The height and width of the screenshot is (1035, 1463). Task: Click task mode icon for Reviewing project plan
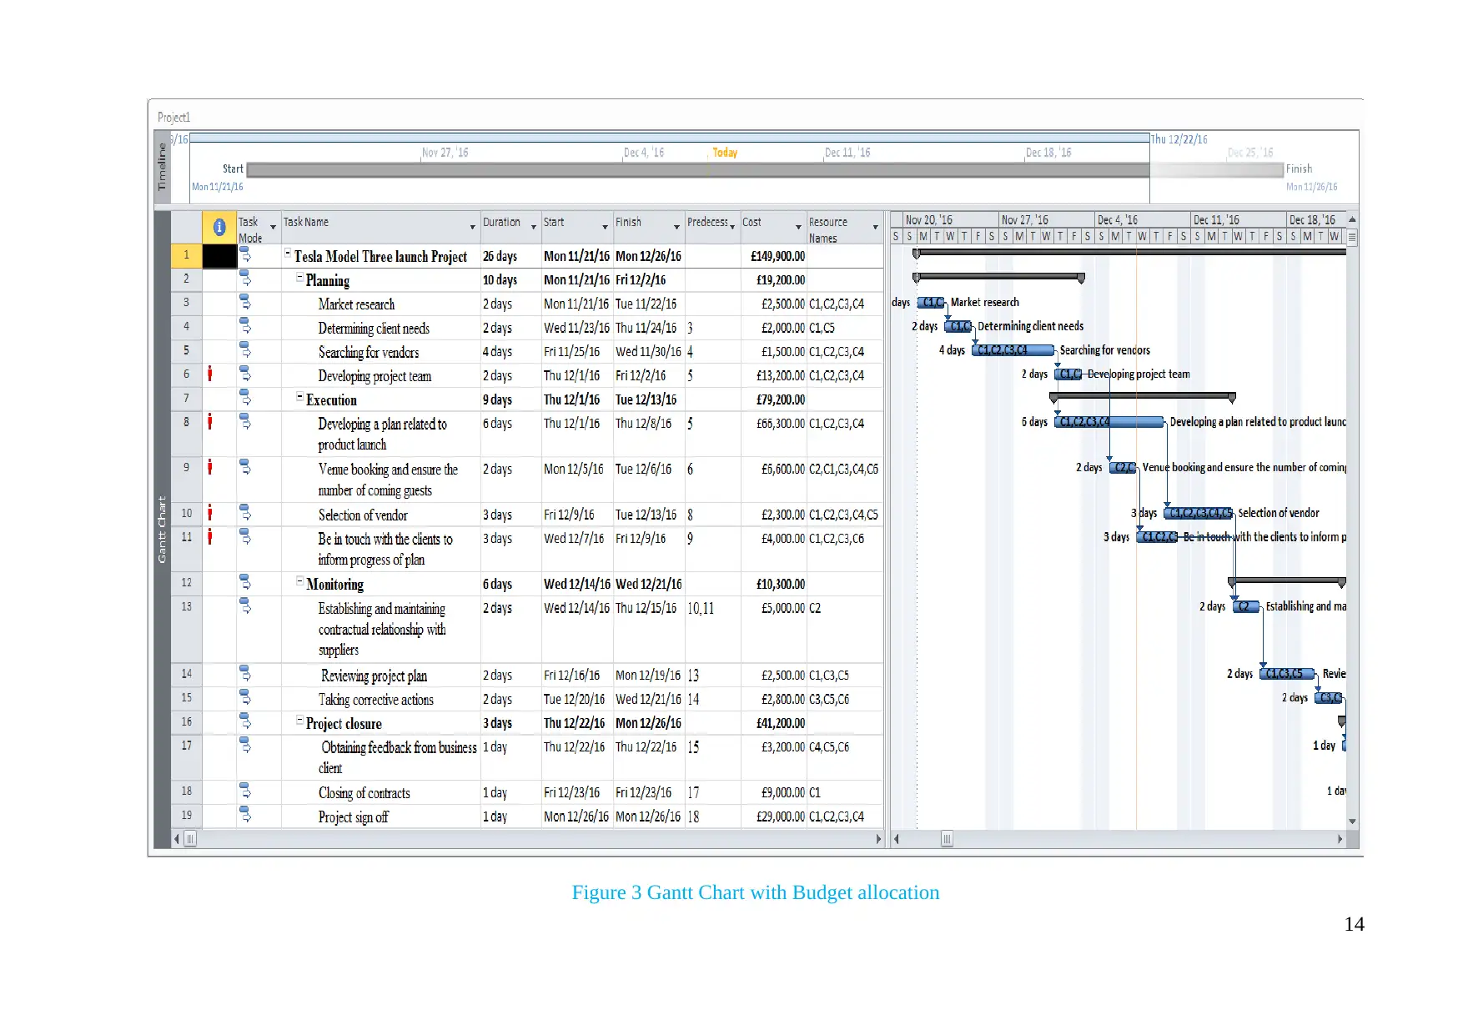(x=245, y=673)
